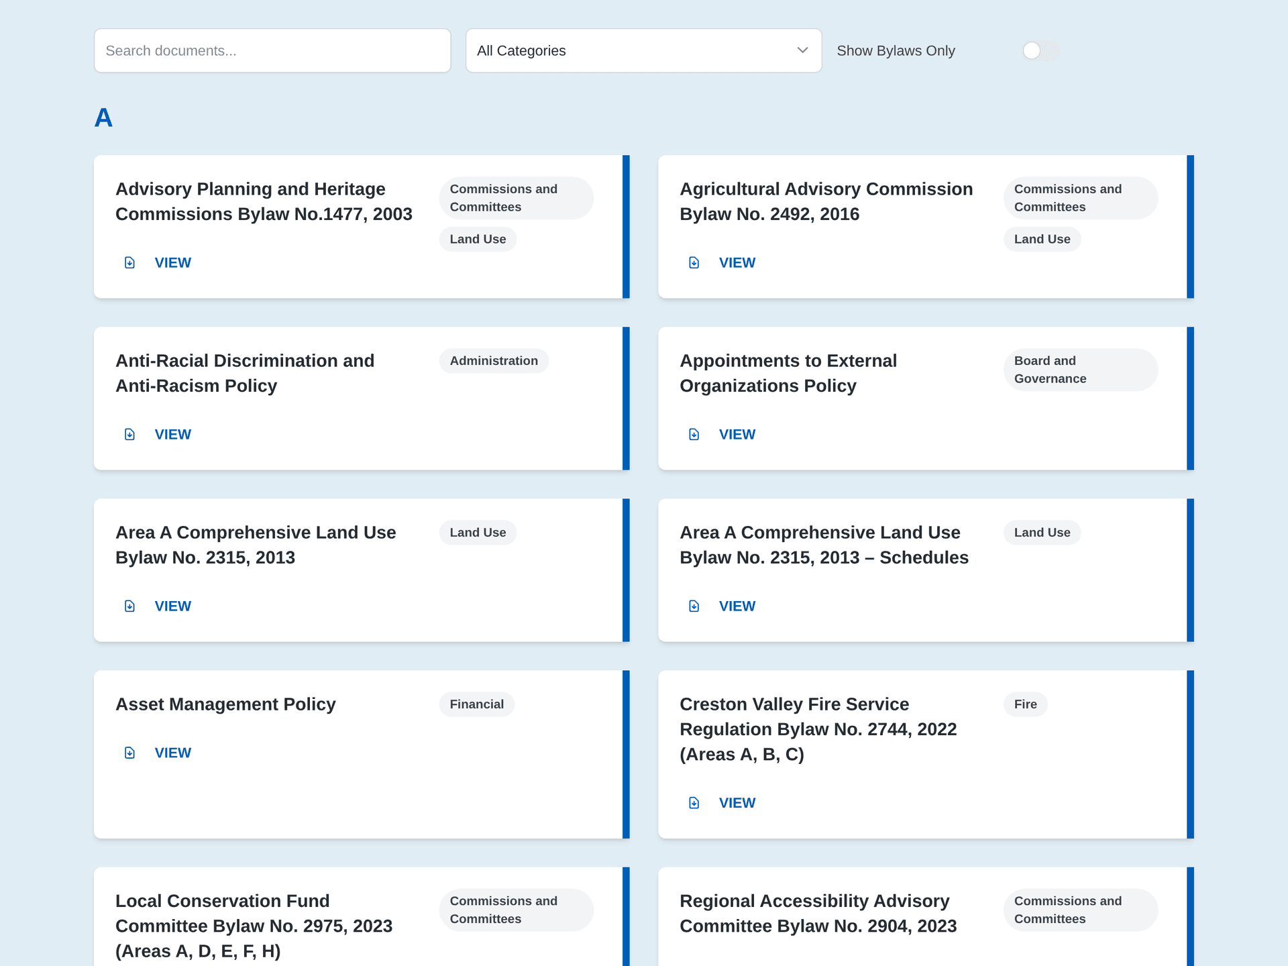View Agricultural Advisory Commission Bylaw No. 2492
The height and width of the screenshot is (966, 1288).
[737, 263]
